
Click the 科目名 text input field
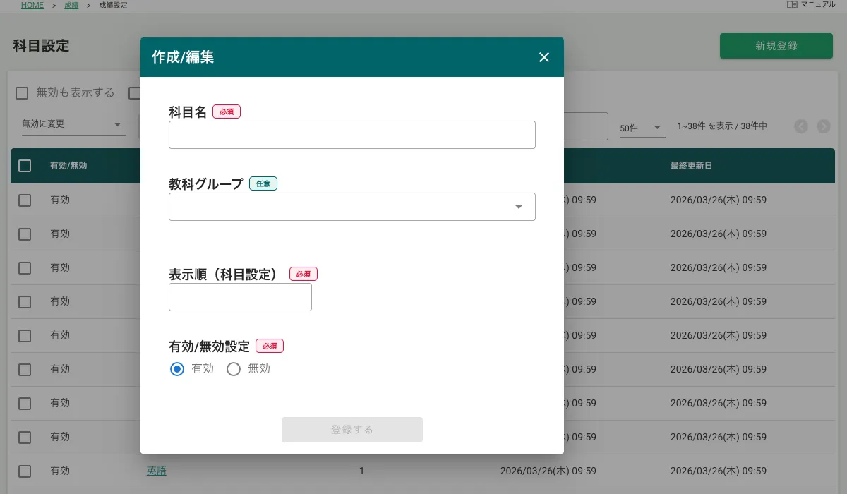[352, 135]
